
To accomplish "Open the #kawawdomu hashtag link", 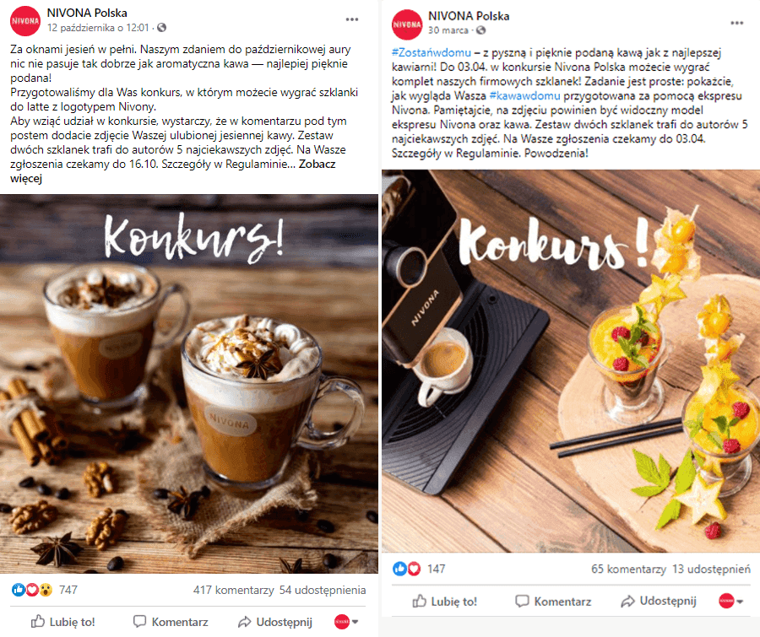I will tap(524, 95).
